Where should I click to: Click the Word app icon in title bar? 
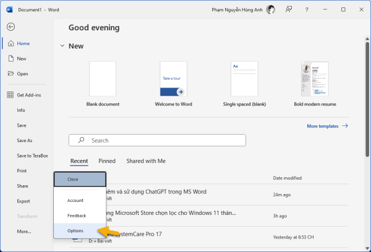pos(9,10)
